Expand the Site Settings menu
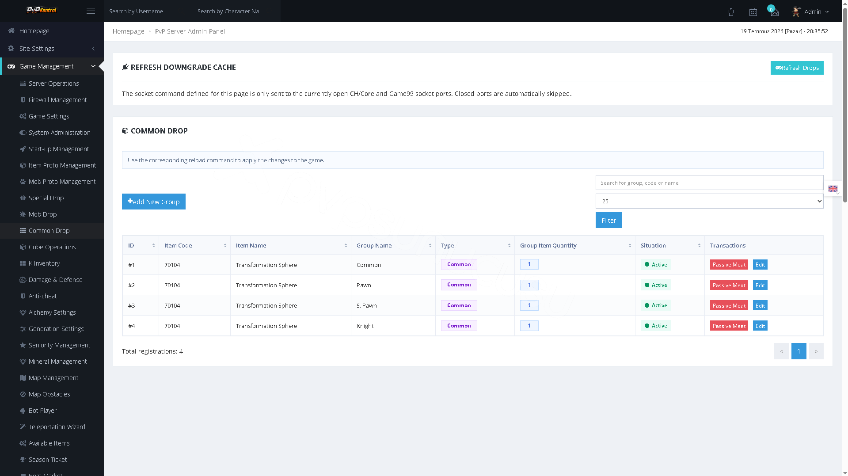Screen dimensions: 848x476 (52, 49)
